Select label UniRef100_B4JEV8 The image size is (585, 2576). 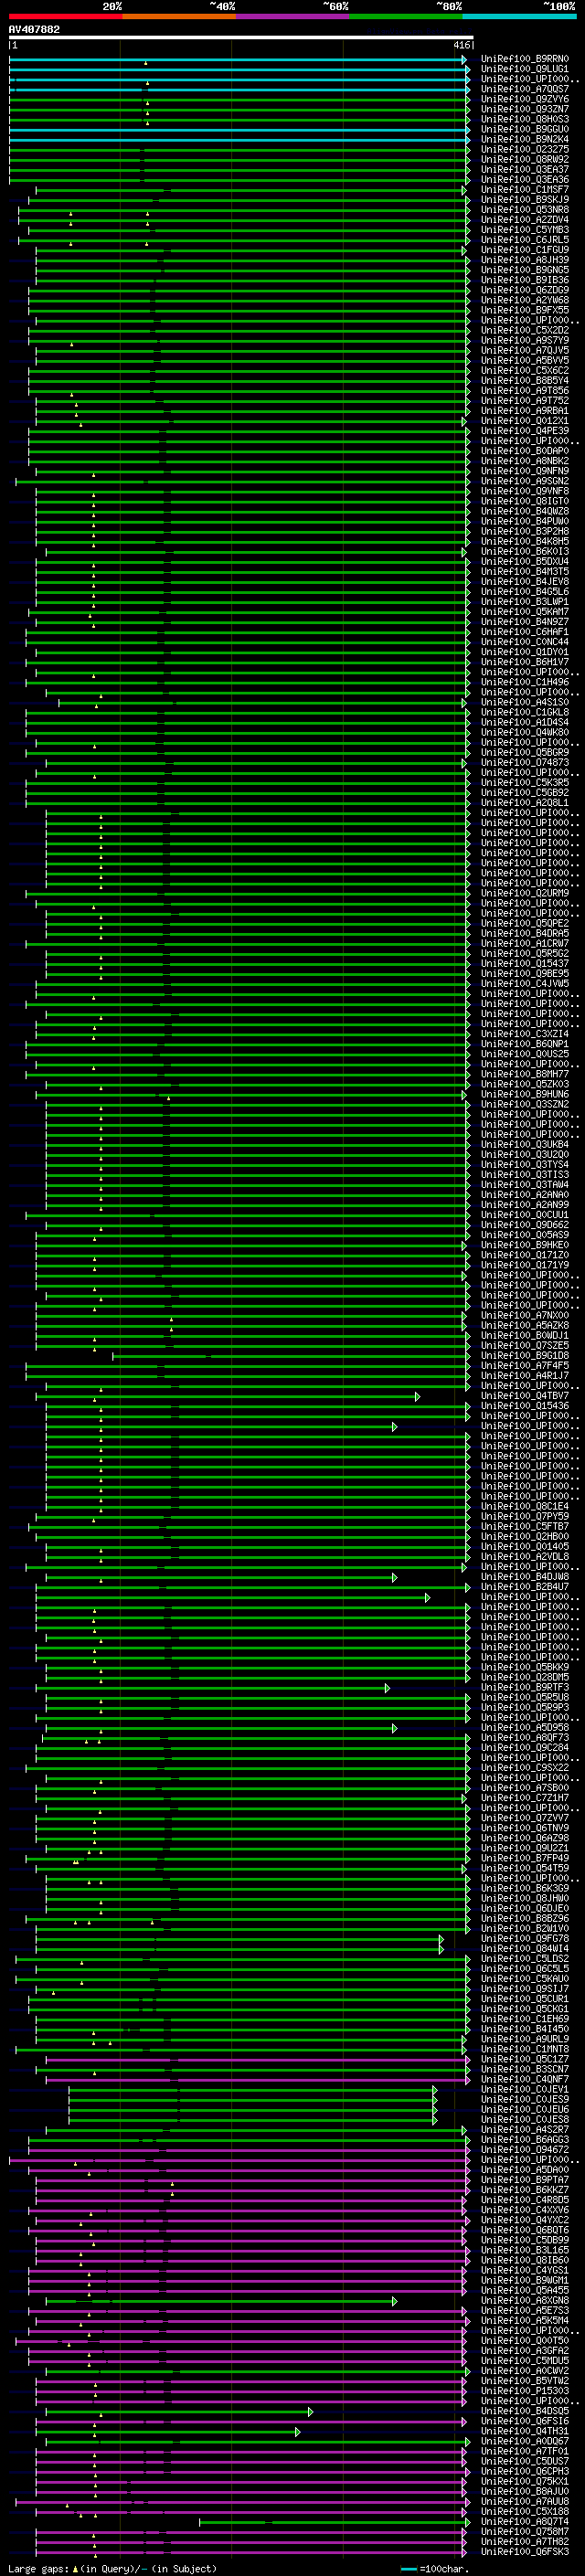coord(525,581)
